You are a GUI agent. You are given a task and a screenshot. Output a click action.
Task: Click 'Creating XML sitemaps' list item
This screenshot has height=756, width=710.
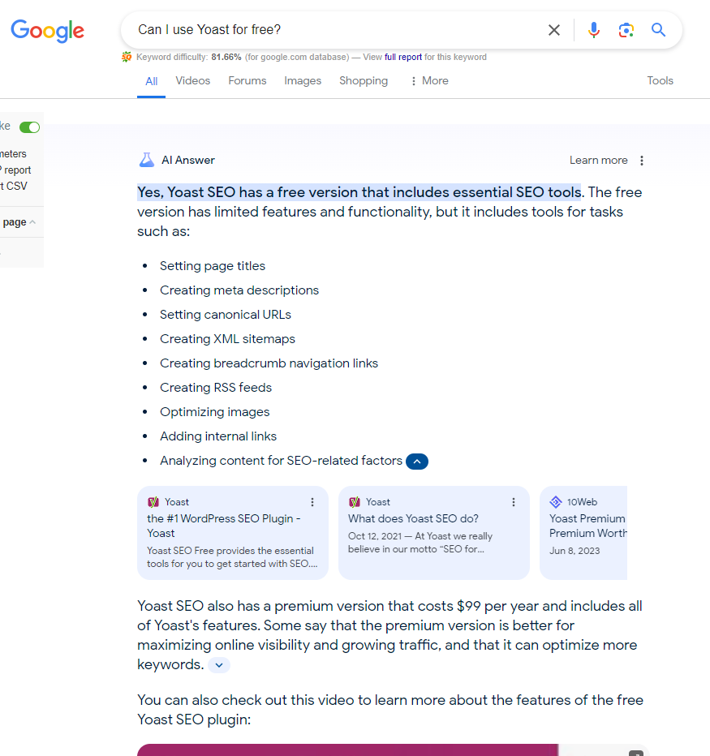(228, 339)
